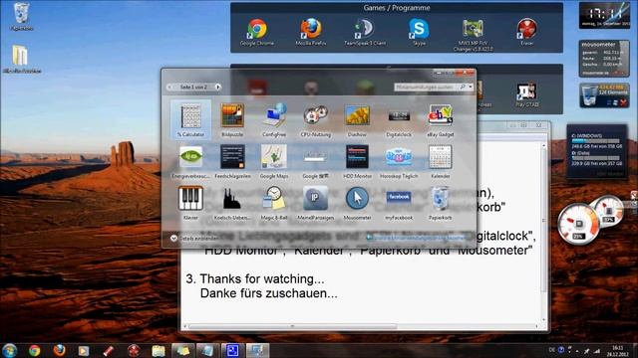Launch Skype from the Games / Programme dock

(419, 32)
